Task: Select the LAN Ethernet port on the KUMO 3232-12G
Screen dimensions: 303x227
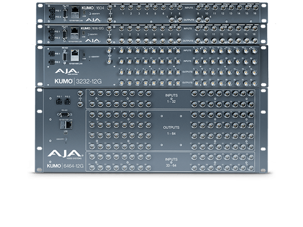Action: [x=75, y=55]
